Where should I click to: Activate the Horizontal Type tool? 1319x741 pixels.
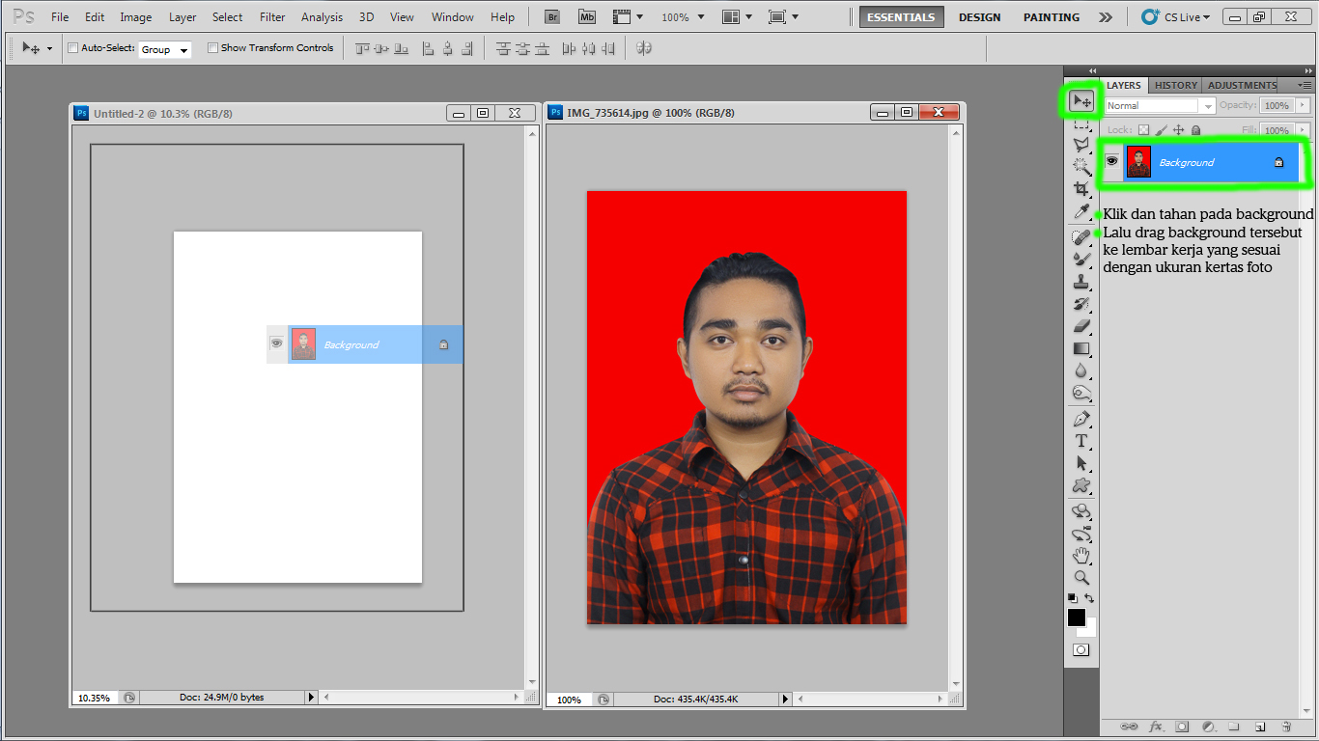coord(1080,441)
